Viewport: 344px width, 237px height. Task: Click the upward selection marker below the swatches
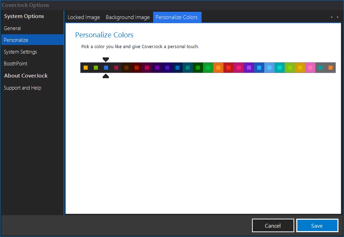coord(106,76)
